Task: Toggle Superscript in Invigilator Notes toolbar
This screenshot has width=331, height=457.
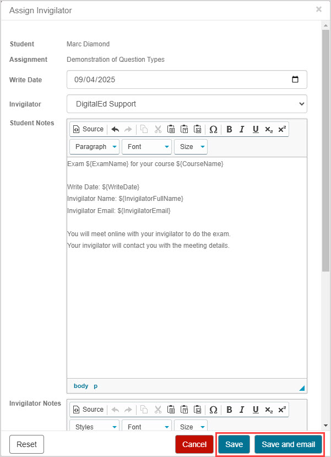Action: click(x=282, y=410)
